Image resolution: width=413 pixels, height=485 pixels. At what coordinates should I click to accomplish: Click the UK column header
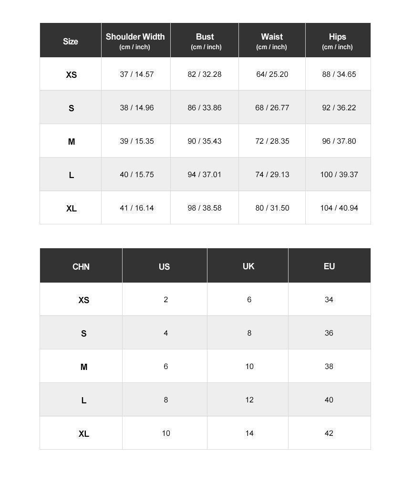(248, 265)
